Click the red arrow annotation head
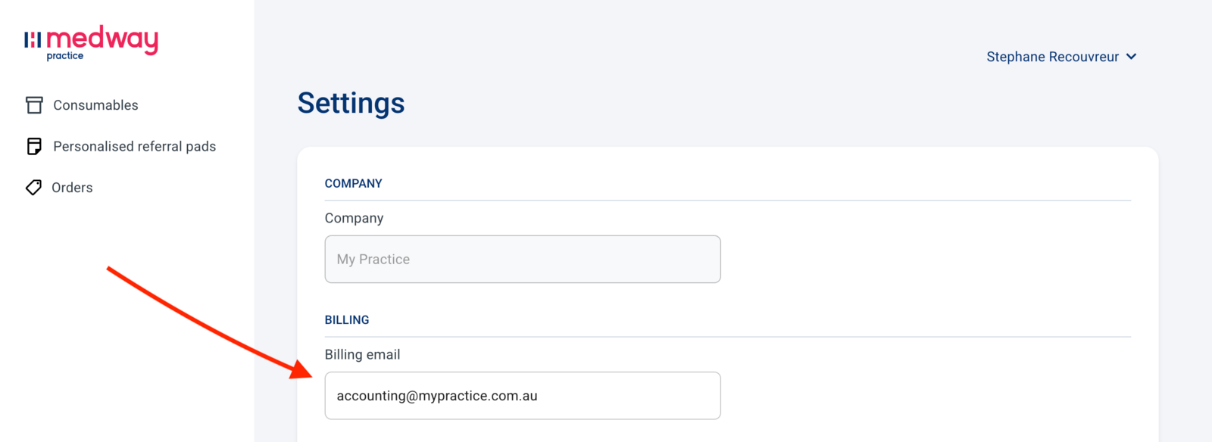This screenshot has width=1212, height=442. [x=301, y=369]
